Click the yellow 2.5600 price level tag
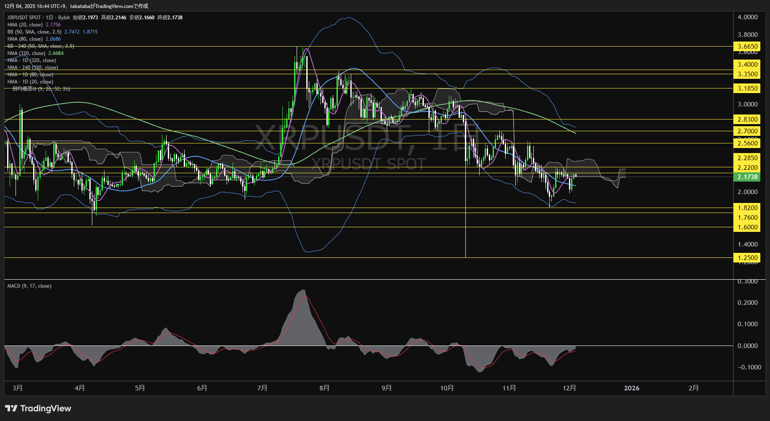The image size is (770, 421). [747, 143]
